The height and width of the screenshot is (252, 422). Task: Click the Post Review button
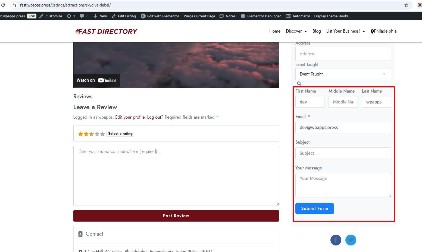click(176, 216)
